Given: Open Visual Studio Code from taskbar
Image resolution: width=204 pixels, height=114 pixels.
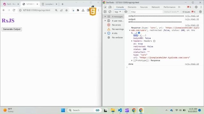Looking at the screenshot, I should [120, 110].
